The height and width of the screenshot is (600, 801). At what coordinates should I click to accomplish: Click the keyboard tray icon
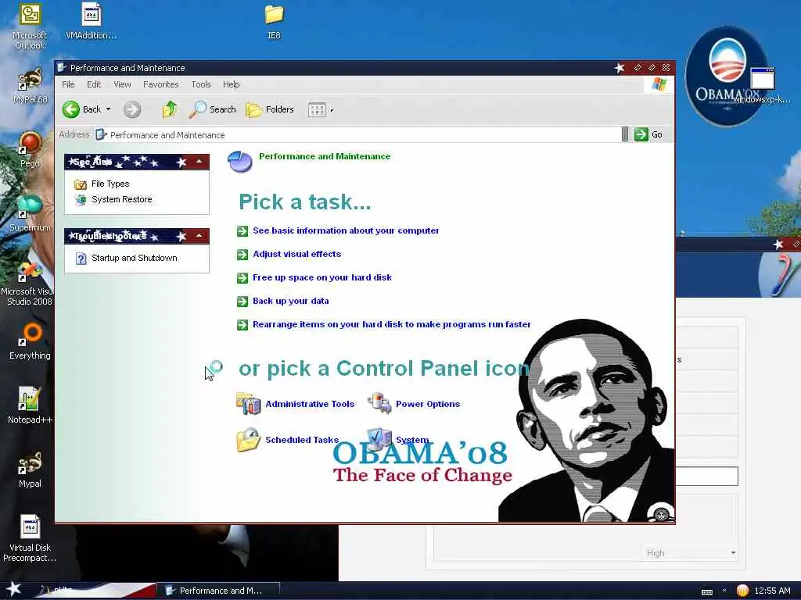(x=707, y=591)
